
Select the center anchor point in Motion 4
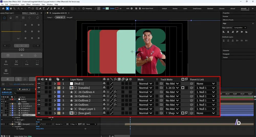[32, 31]
